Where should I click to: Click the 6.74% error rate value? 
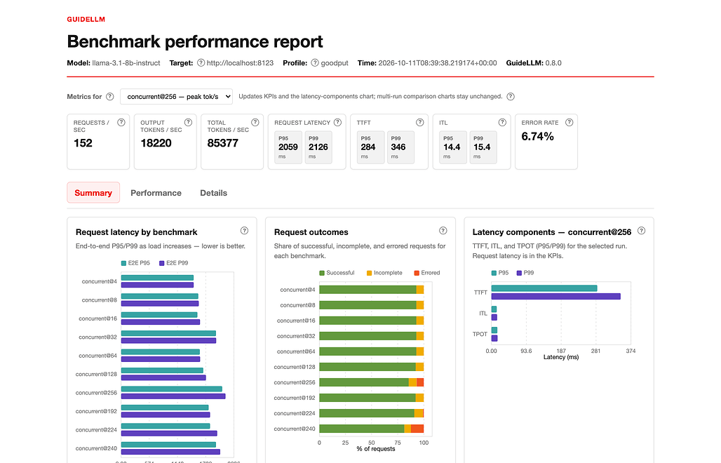pos(537,137)
